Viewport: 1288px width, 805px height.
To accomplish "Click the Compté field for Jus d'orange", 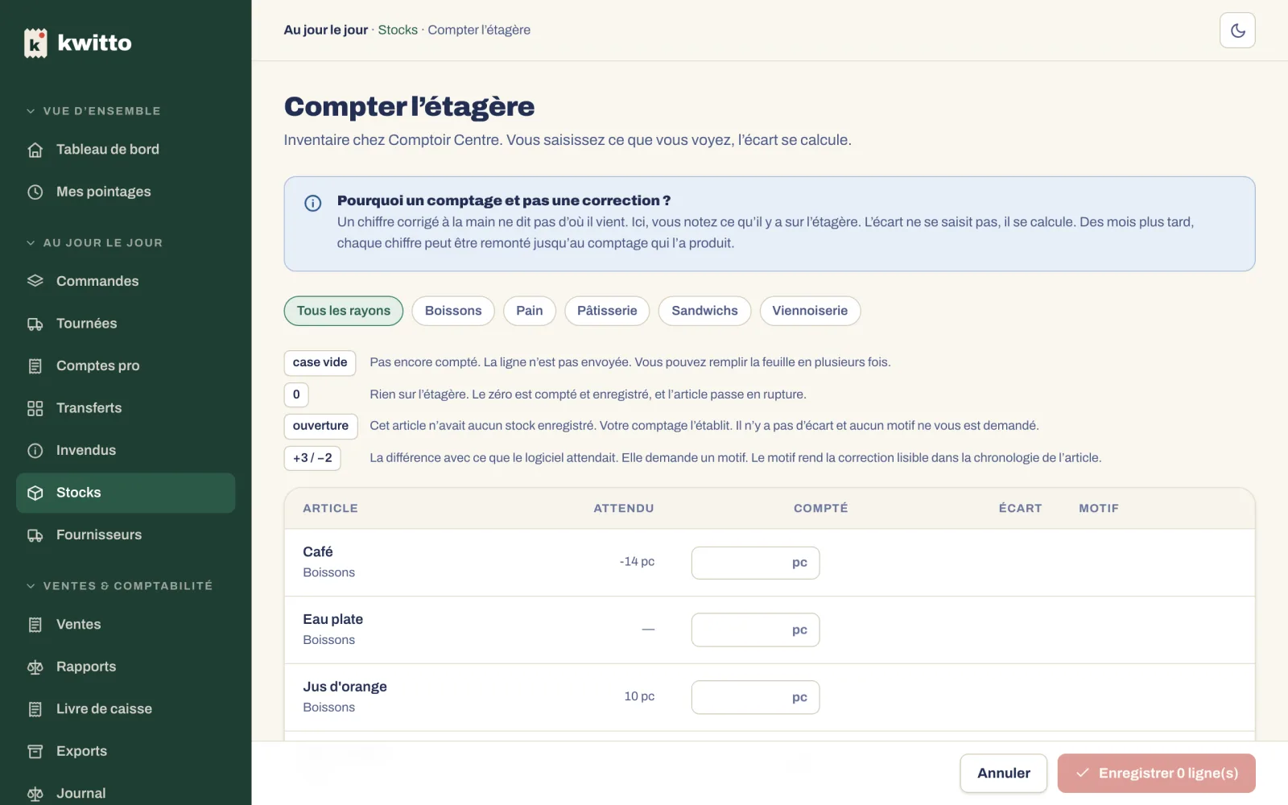I will coord(755,697).
